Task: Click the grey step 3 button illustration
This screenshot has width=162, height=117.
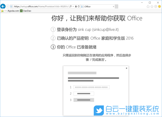Action: 84,100
